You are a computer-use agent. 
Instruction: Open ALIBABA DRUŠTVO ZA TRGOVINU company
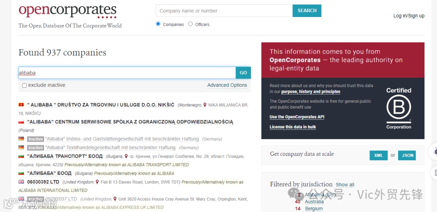[x=101, y=105]
